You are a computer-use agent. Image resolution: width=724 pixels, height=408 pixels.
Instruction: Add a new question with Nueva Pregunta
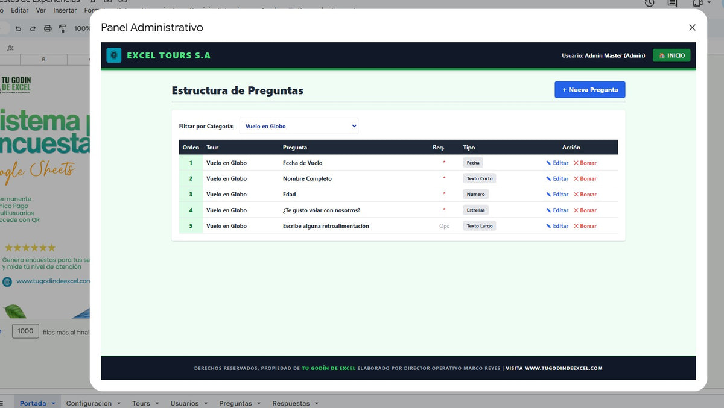tap(590, 90)
